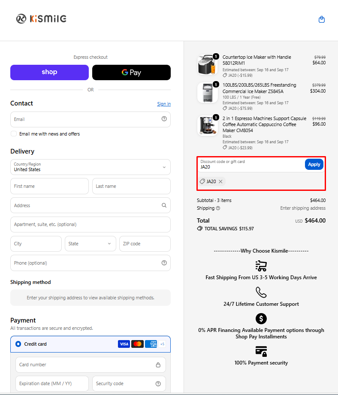338x395 pixels.
Task: Open the Country/Region dropdown
Action: 91,167
